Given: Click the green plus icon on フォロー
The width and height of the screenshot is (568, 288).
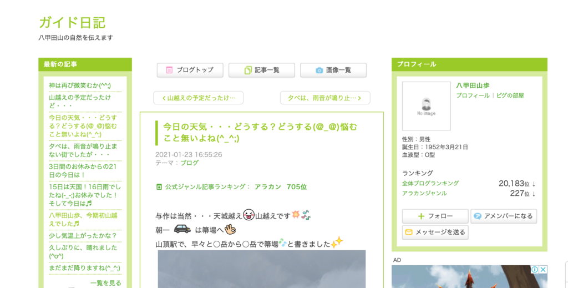Looking at the screenshot, I should tap(421, 216).
